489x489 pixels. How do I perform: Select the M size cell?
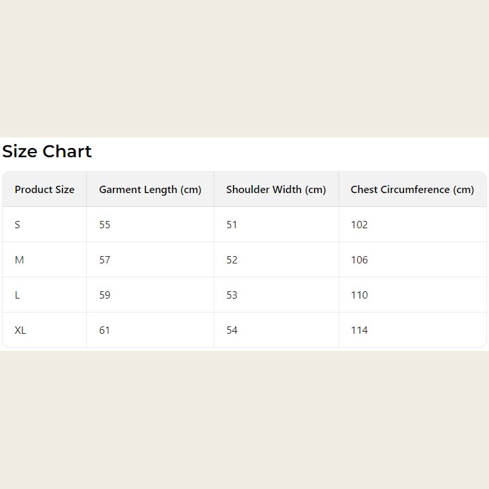coord(19,260)
